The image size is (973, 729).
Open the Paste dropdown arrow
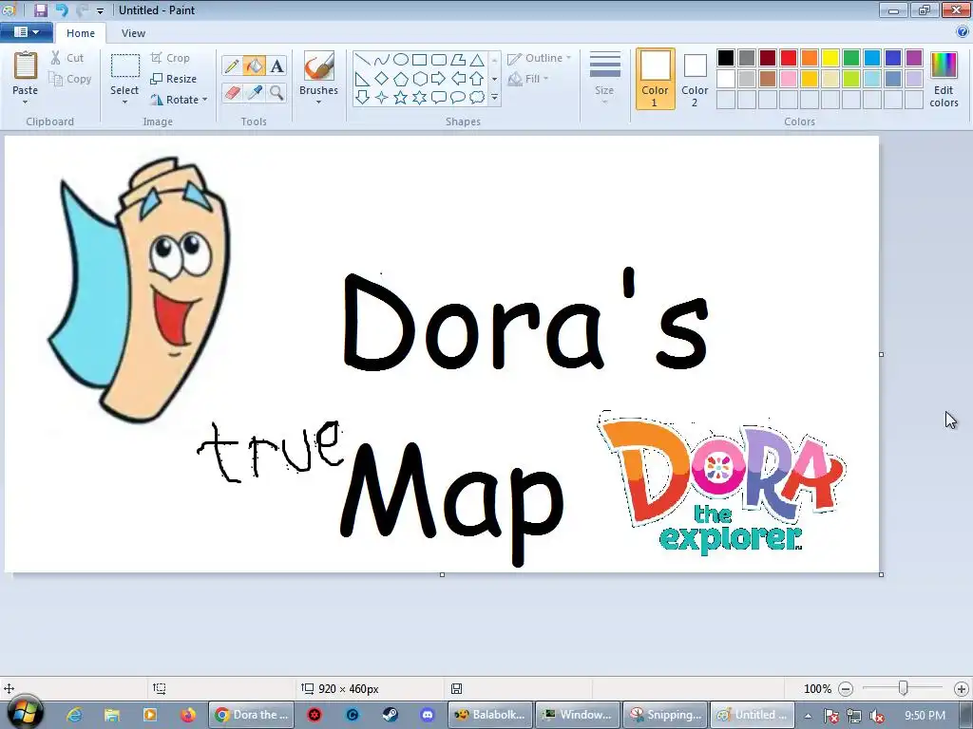(x=26, y=103)
